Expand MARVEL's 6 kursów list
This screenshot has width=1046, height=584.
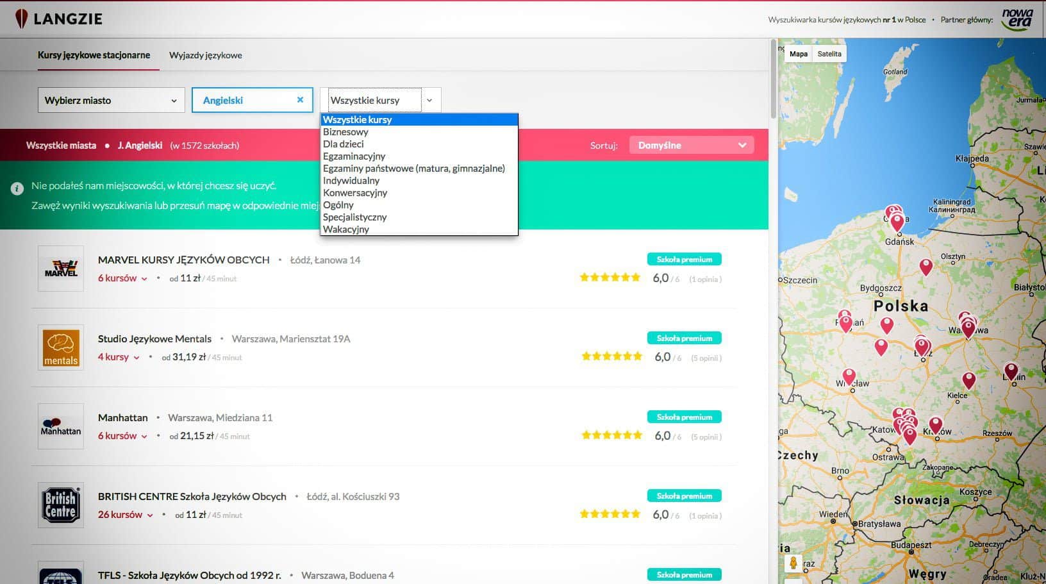pos(122,278)
